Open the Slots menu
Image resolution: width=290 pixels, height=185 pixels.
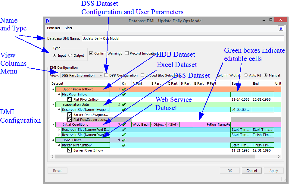click(x=68, y=28)
